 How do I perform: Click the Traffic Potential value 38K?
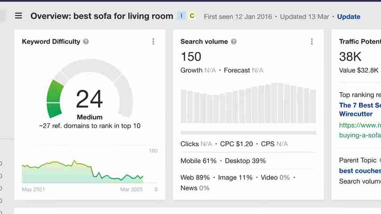tap(350, 57)
